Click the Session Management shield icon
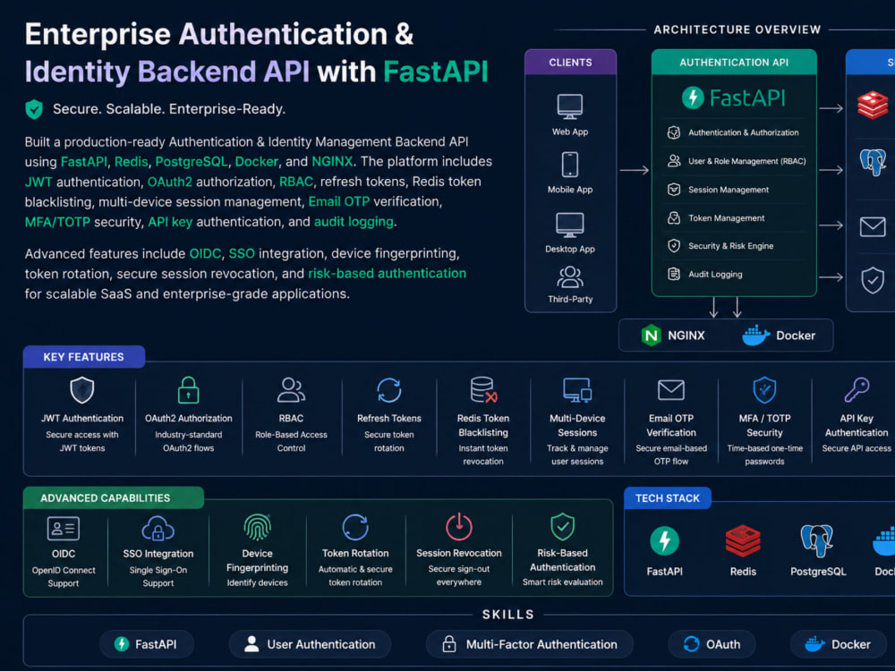Viewport: 895px width, 671px height. 674,190
